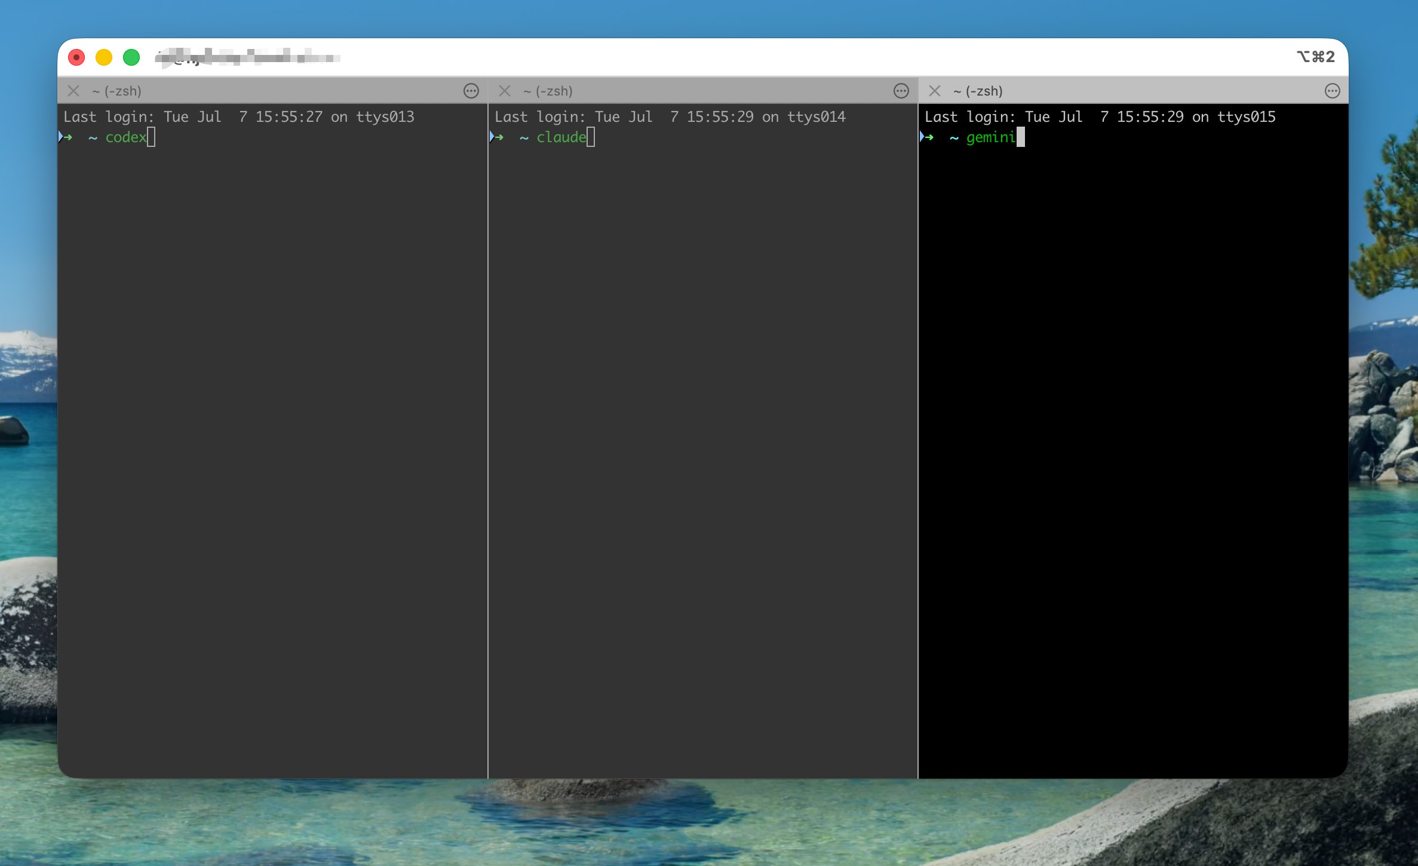1418x866 pixels.
Task: Open the options menu of ttys014 pane
Action: [x=901, y=91]
